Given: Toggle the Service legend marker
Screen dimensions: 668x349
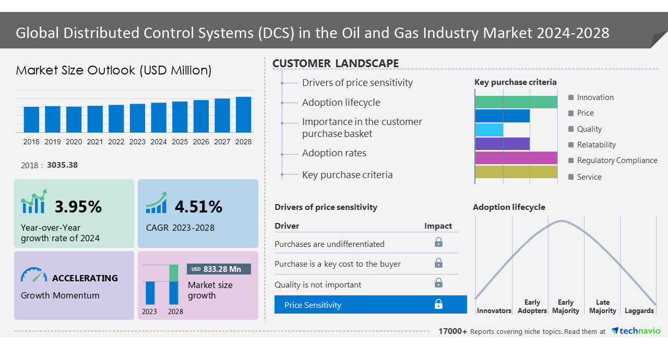Looking at the screenshot, I should pyautogui.click(x=570, y=177).
